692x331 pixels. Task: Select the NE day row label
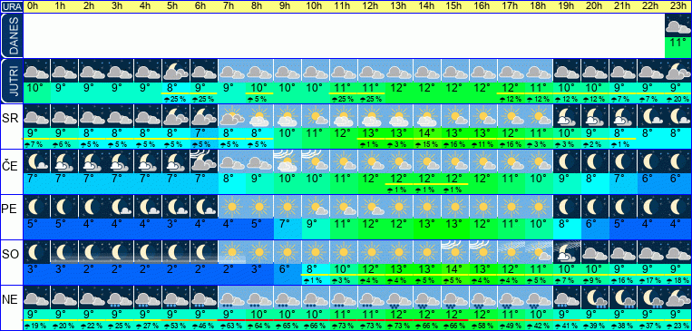click(12, 300)
